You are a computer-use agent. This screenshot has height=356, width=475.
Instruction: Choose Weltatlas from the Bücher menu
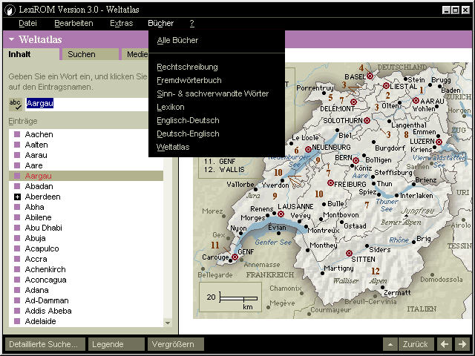173,147
